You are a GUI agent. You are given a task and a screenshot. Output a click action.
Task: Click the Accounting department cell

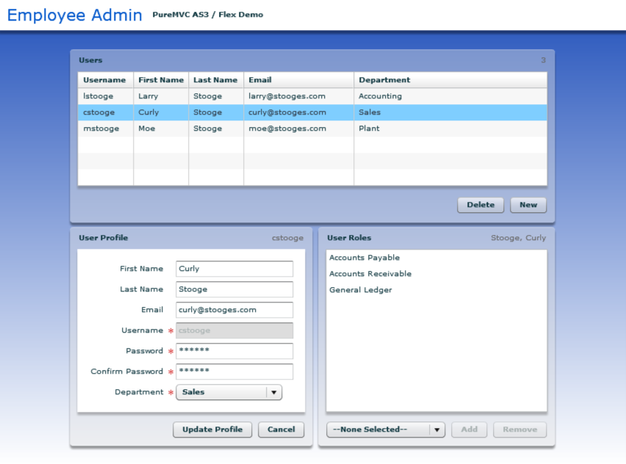(450, 96)
